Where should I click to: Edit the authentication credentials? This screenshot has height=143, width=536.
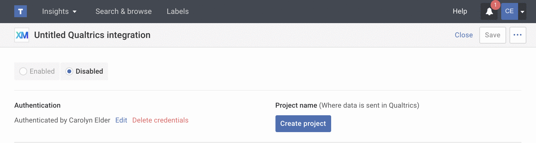click(x=121, y=120)
